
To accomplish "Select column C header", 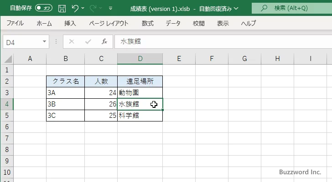I will point(101,59).
